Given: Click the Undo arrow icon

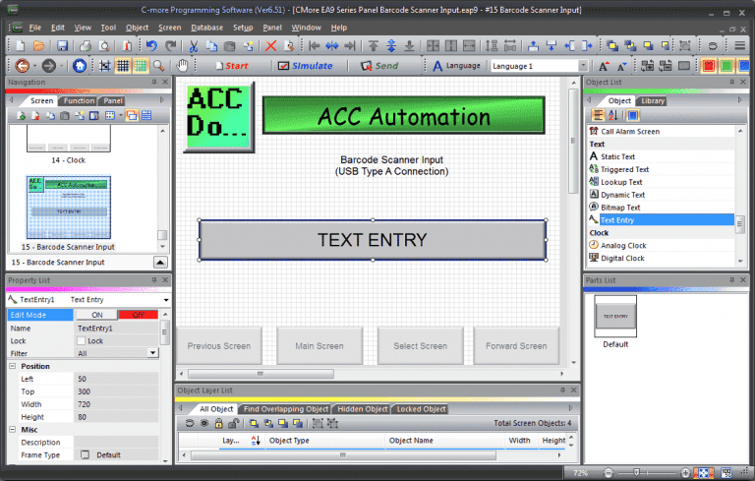Looking at the screenshot, I should [x=150, y=46].
